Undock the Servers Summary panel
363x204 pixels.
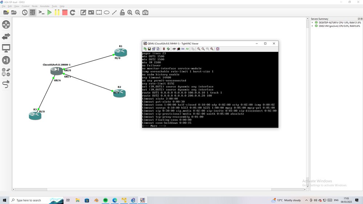(359, 19)
